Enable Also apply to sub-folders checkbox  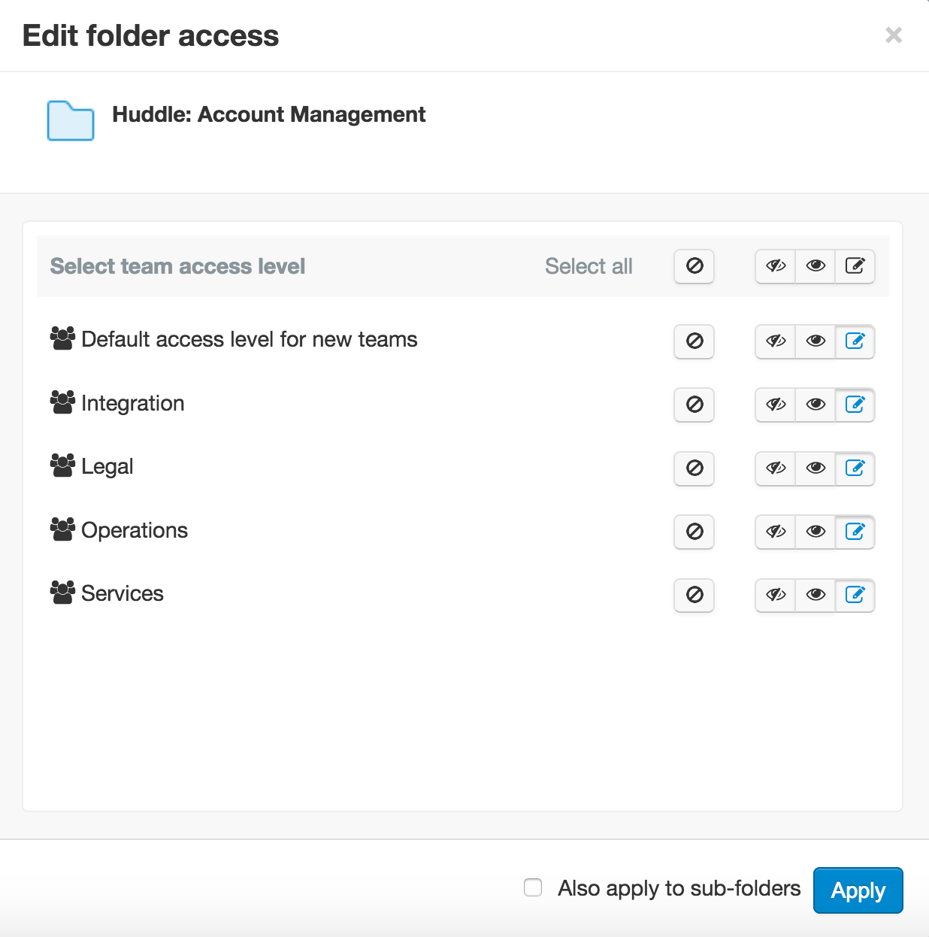tap(533, 887)
